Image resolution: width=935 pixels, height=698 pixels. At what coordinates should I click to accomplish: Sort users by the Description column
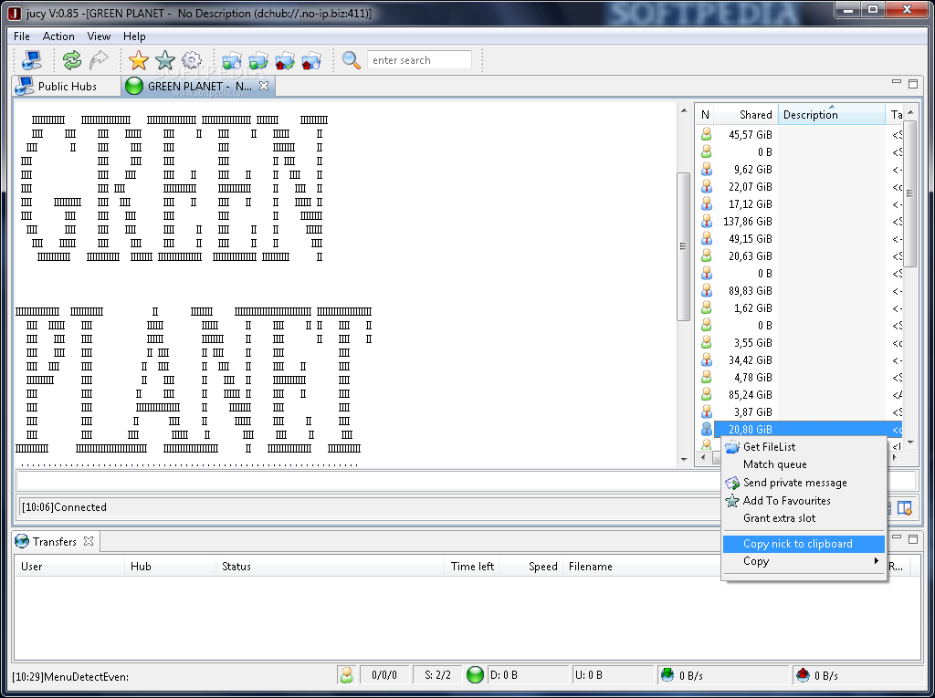click(831, 114)
